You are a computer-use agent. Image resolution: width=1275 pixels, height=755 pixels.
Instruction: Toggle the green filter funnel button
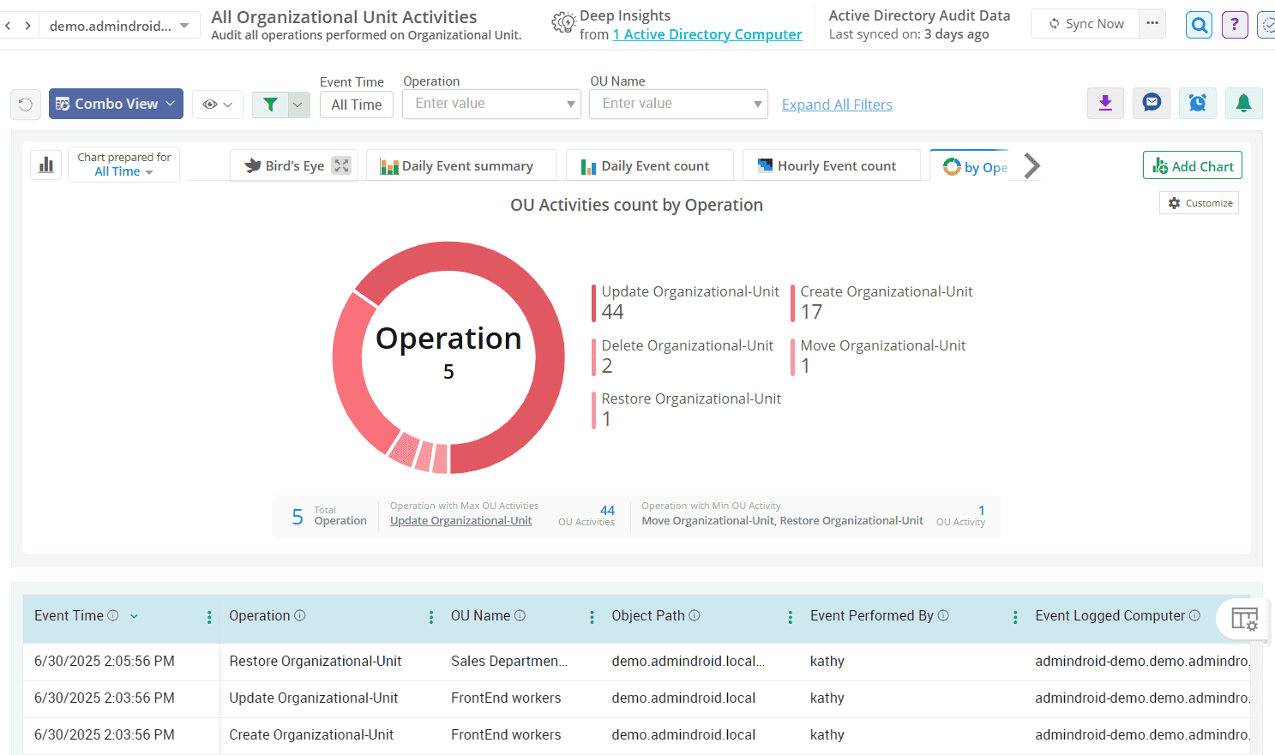pyautogui.click(x=271, y=105)
